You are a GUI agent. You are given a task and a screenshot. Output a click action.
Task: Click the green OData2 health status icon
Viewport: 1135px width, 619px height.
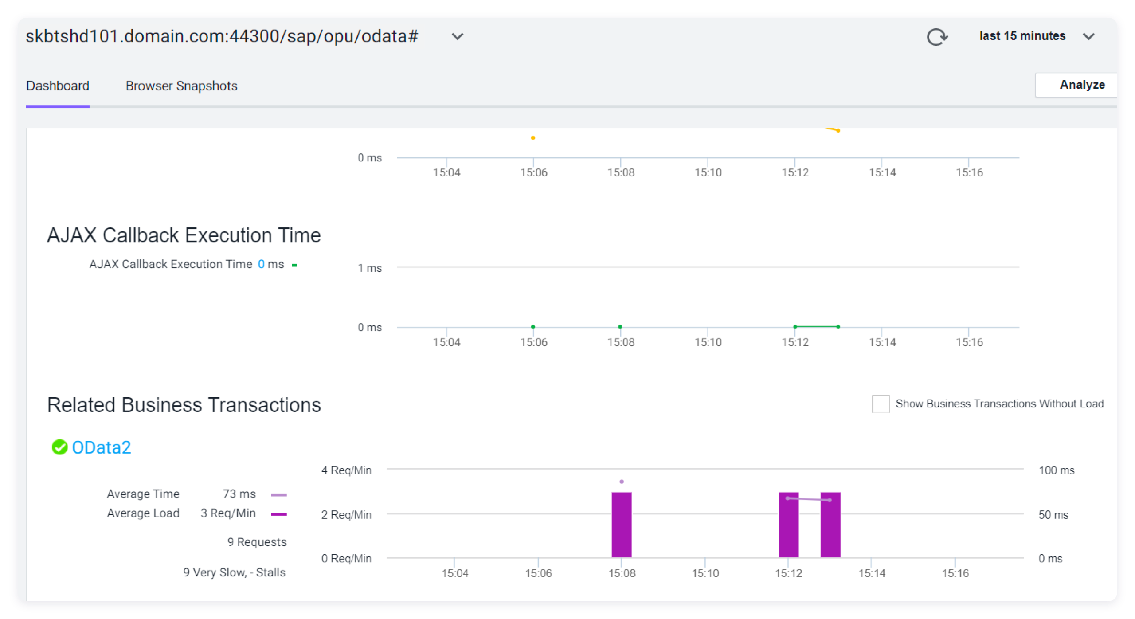click(59, 447)
